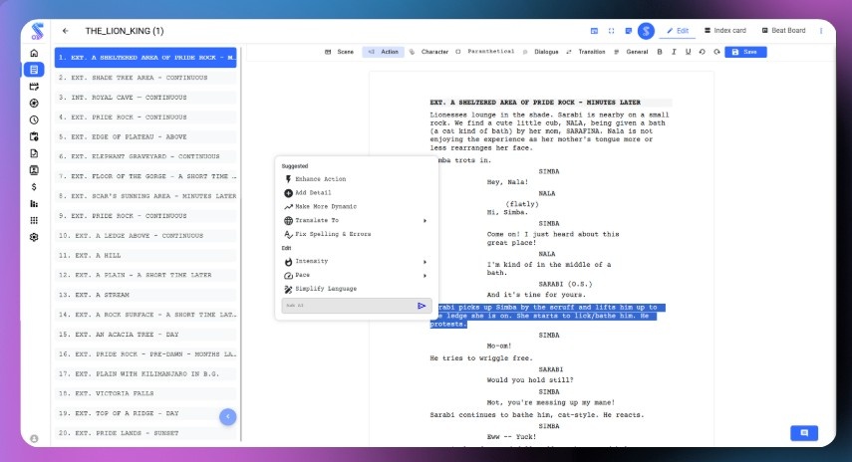This screenshot has height=462, width=852.
Task: Toggle fullscreen with the expand icon
Action: 611,31
